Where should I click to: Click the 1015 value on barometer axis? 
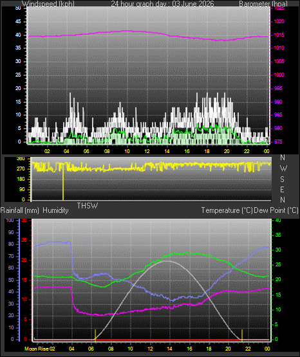pos(279,35)
